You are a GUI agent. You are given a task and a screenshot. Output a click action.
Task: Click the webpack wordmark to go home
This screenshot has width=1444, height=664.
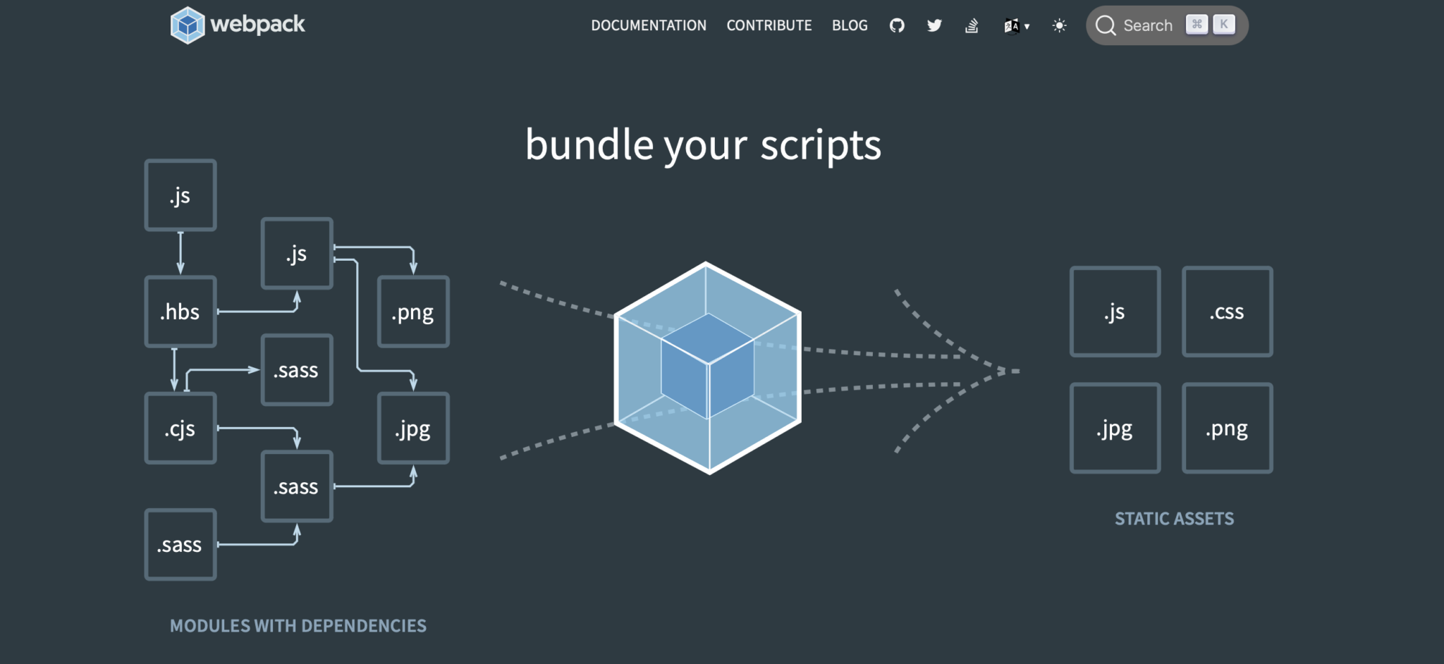click(x=258, y=24)
